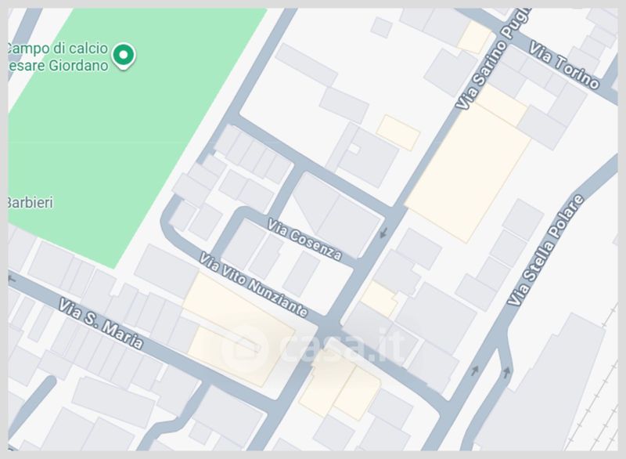626x459 pixels.
Task: Click the right one-way arrow beside Via Stella Polare
Action: (x=506, y=372)
